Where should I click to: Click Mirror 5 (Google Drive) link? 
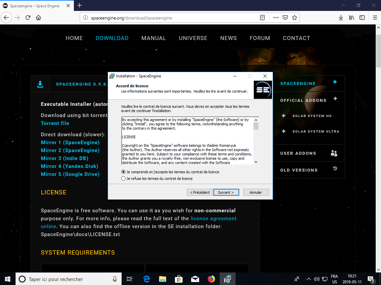pyautogui.click(x=70, y=174)
